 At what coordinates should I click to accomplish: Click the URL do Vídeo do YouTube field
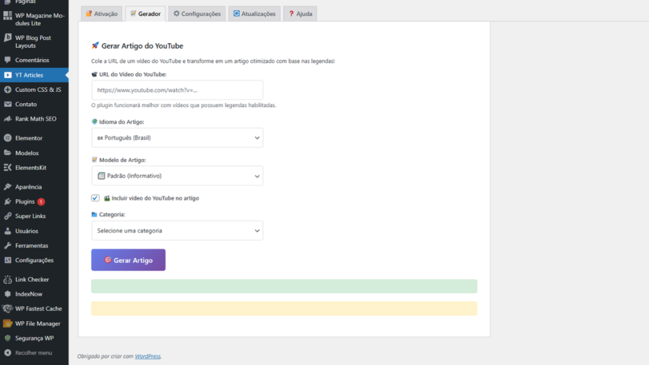pos(177,90)
